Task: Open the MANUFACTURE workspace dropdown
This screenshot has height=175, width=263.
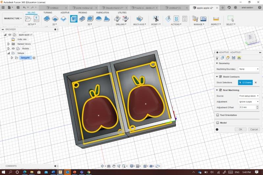Action: tap(13, 18)
